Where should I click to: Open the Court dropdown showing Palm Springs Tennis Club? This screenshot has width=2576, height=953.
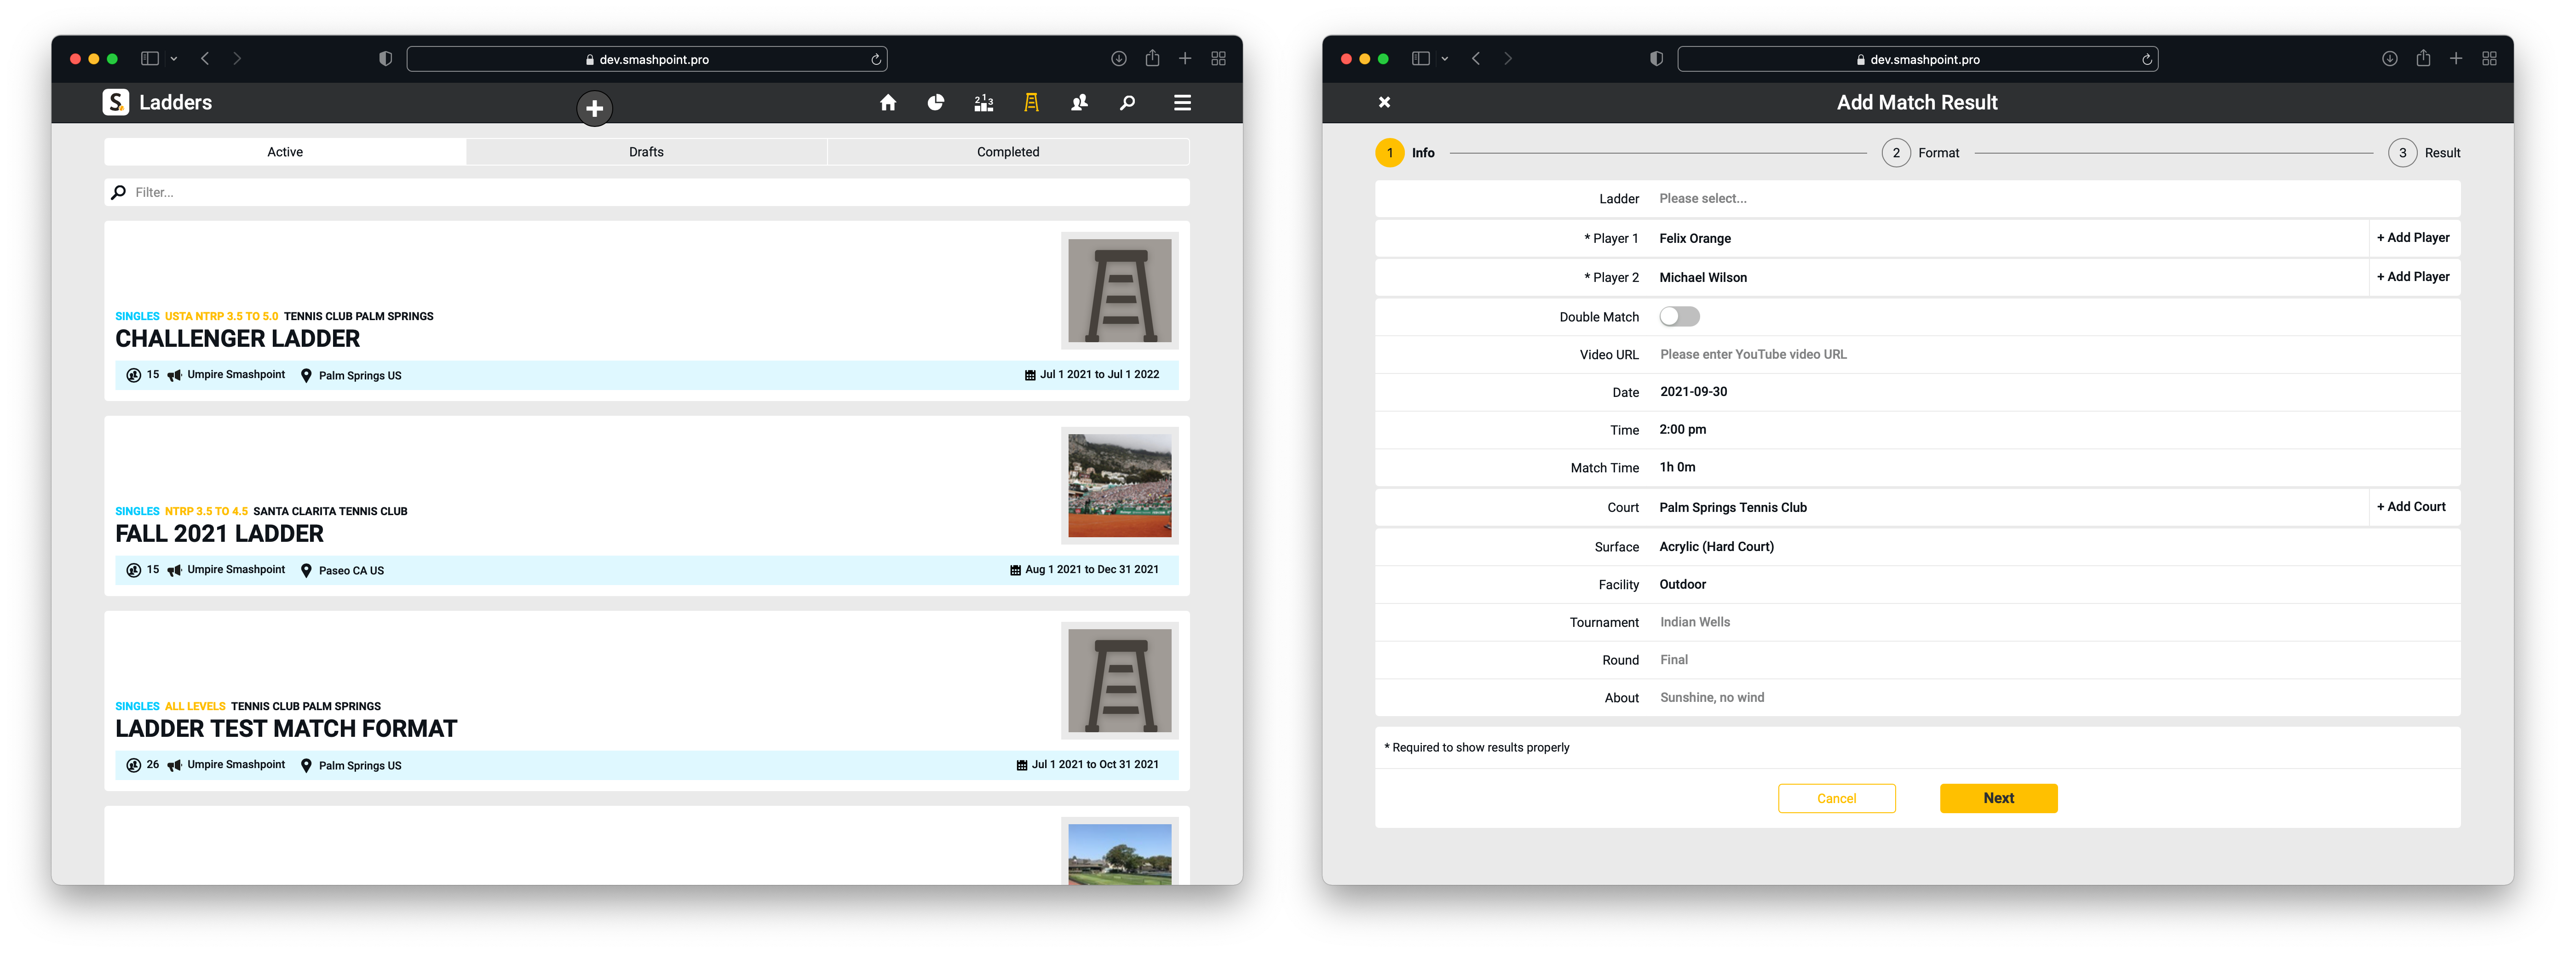[1872, 507]
